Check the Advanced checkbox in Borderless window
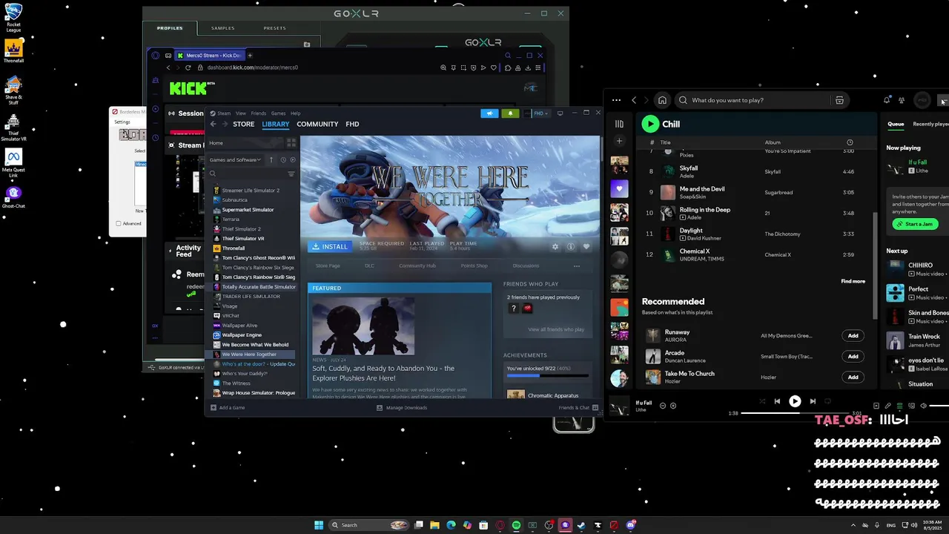 pyautogui.click(x=119, y=223)
